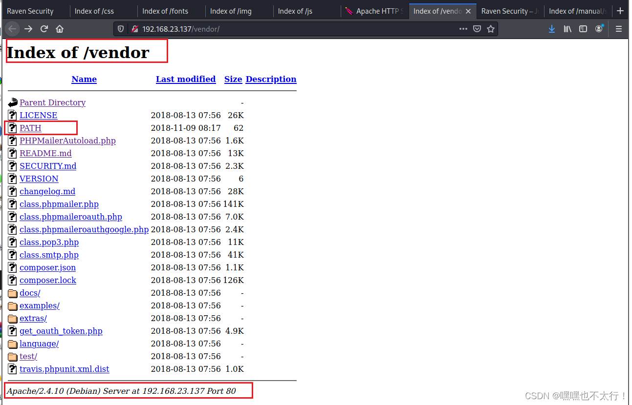
Task: Switch to the Index of /js tab
Action: click(x=306, y=11)
